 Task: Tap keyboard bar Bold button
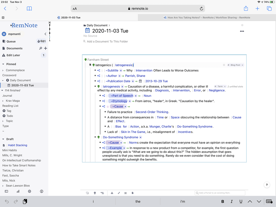(x=223, y=201)
